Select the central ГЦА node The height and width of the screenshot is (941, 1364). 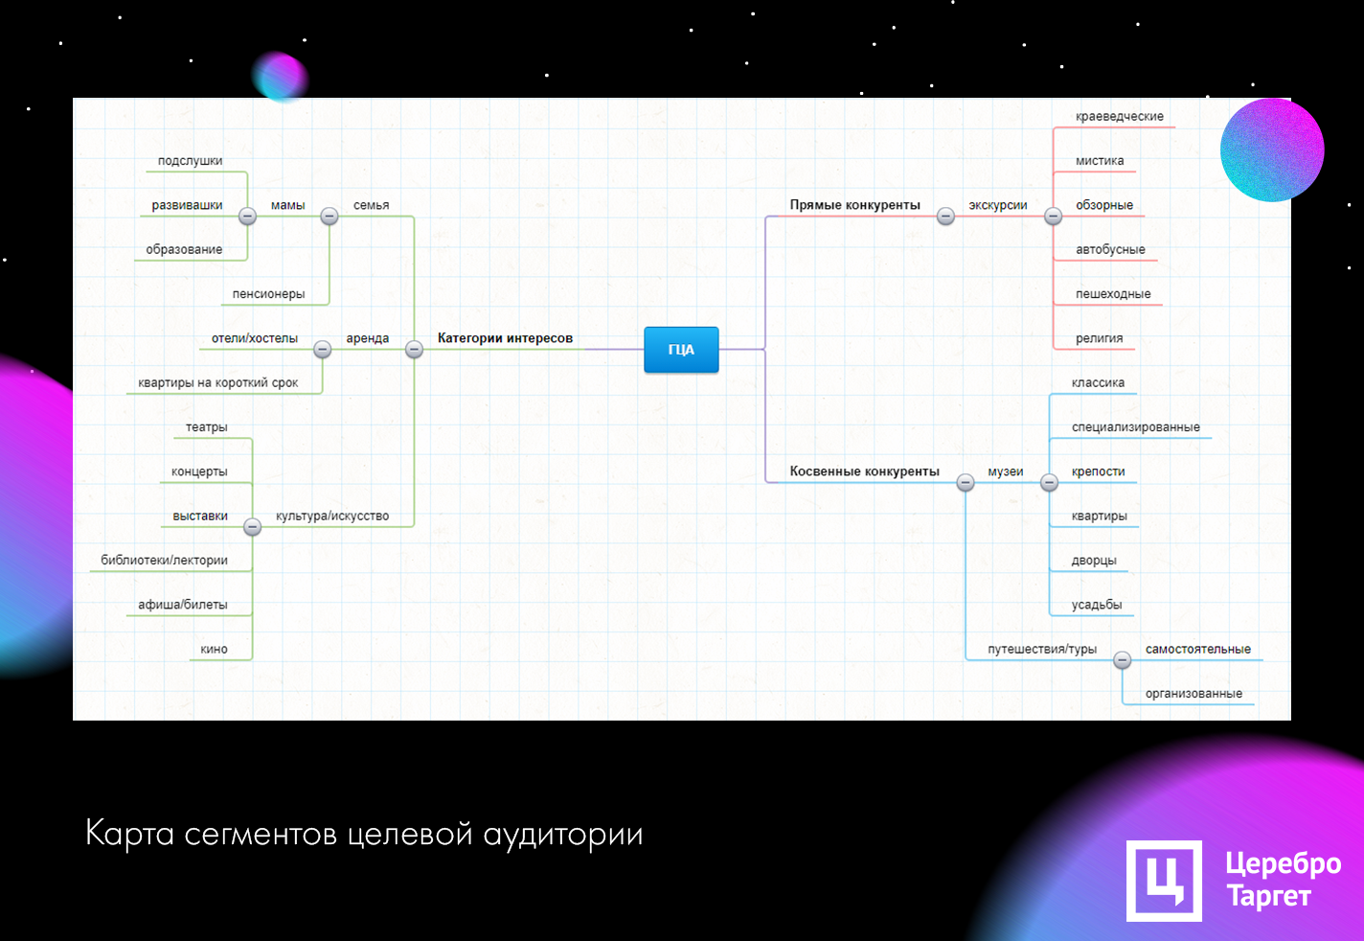pyautogui.click(x=681, y=350)
